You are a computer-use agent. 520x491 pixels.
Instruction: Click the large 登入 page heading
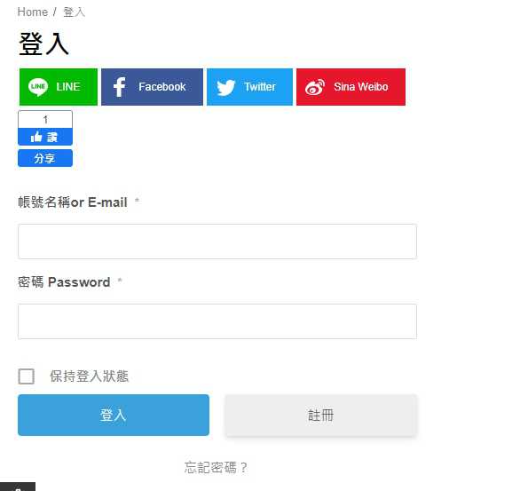43,44
